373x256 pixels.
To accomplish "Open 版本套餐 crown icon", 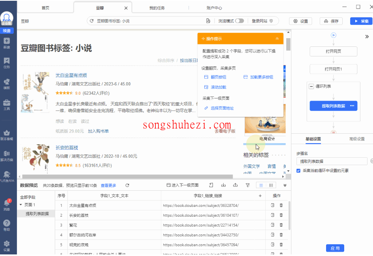I will pos(7,133).
